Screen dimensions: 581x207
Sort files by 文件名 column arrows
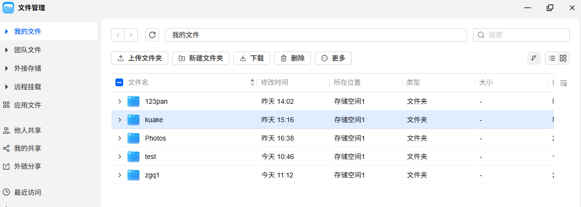pyautogui.click(x=253, y=82)
